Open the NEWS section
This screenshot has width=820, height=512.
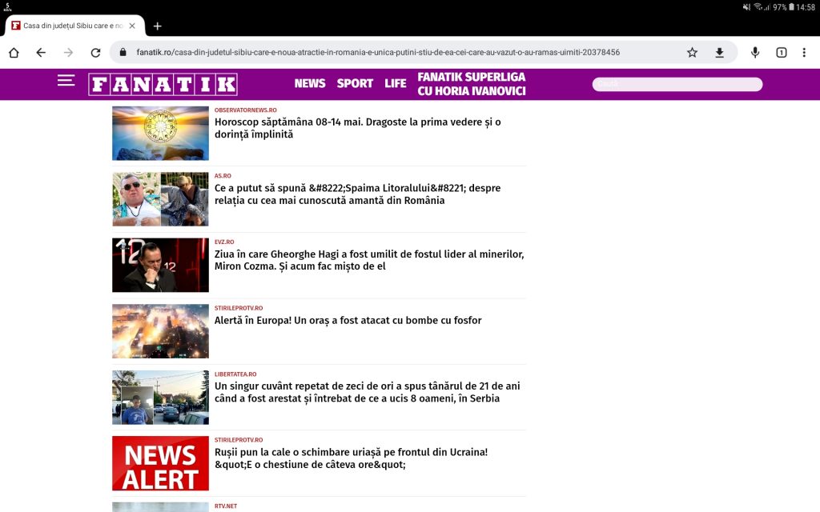(309, 83)
